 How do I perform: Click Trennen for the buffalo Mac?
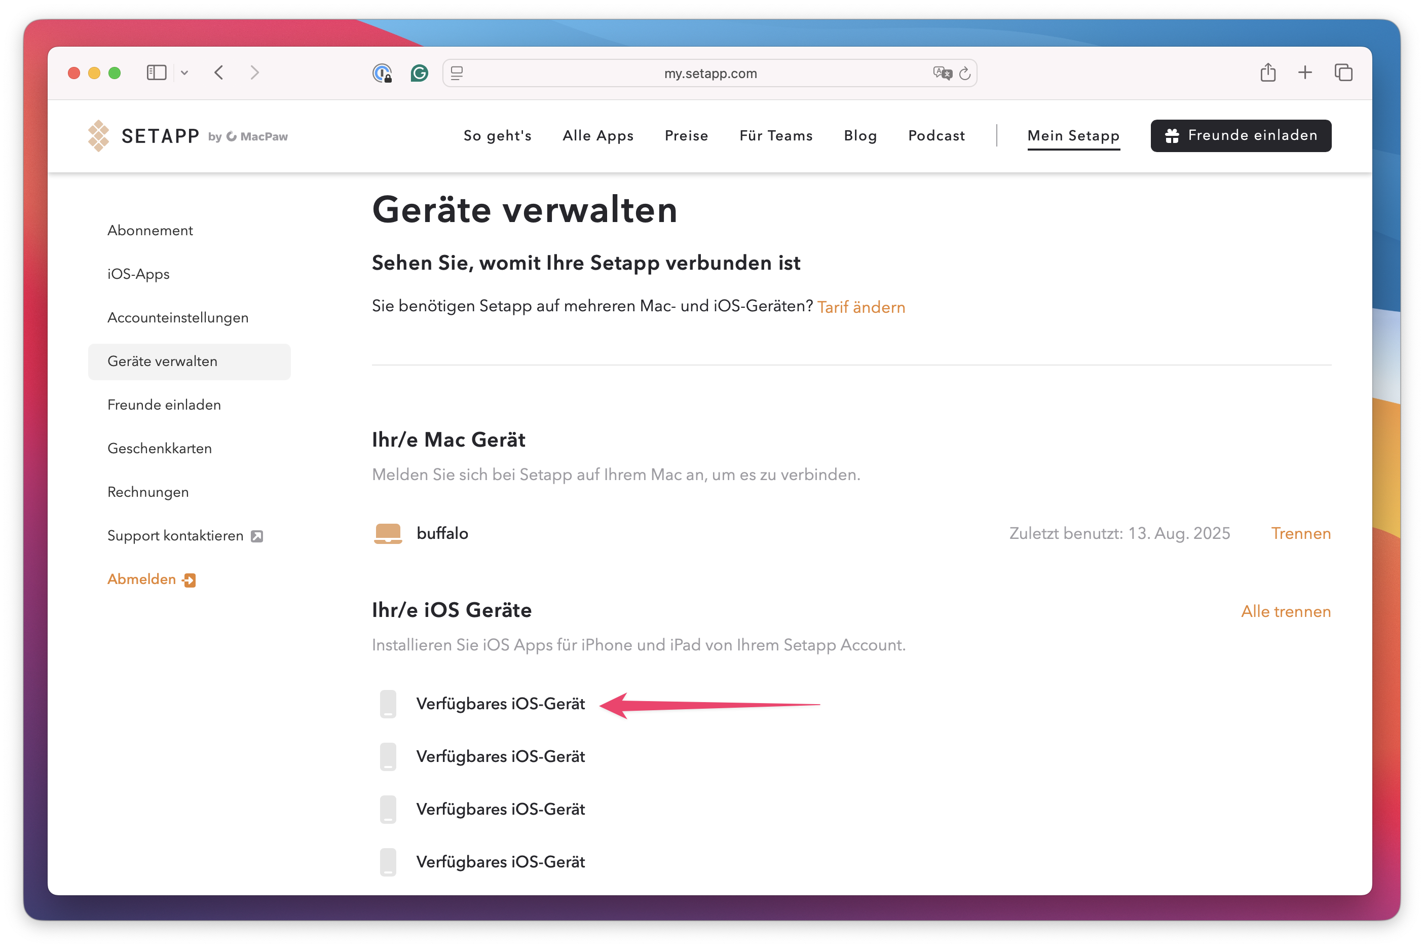[1301, 533]
